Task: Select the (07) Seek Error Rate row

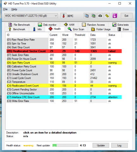Action: (64, 55)
